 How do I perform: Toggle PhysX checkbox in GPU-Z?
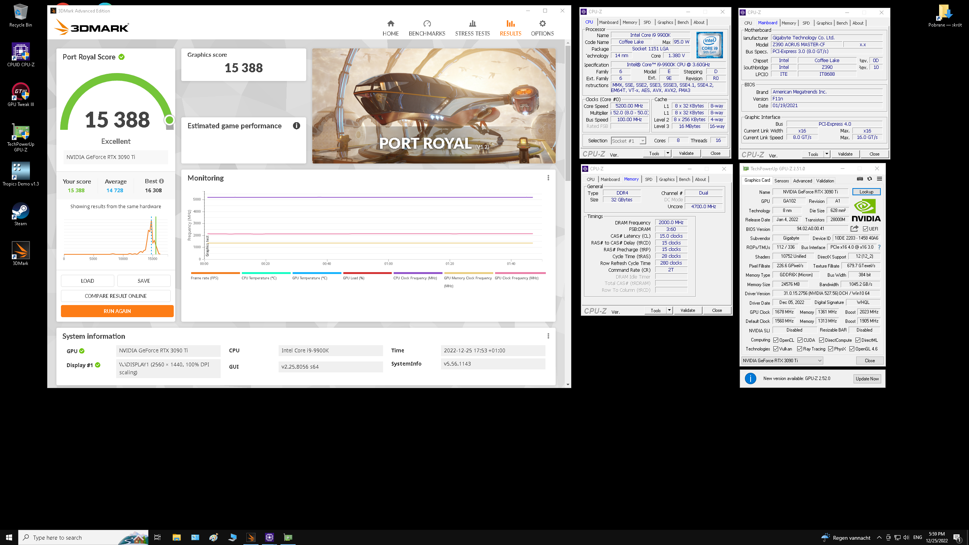point(831,349)
